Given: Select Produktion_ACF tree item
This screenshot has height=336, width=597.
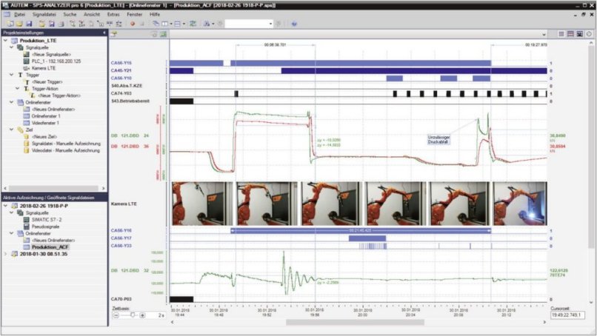Looking at the screenshot, I should coord(50,247).
